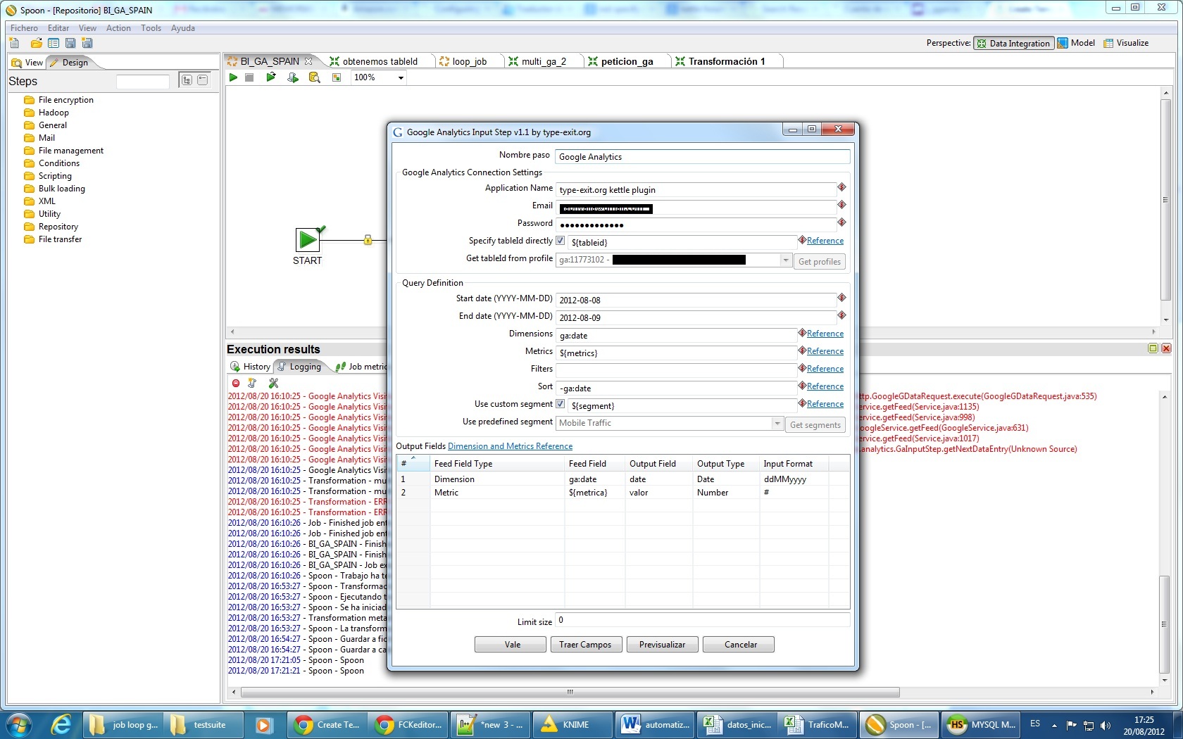This screenshot has width=1183, height=739.
Task: Open the 'Get tableId from profile' dropdown
Action: pos(786,260)
